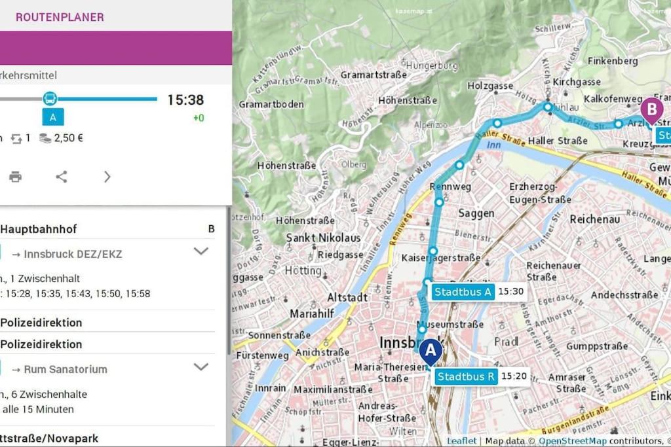This screenshot has height=447, width=671.
Task: Click the Stadtbus R map label
Action: (466, 376)
